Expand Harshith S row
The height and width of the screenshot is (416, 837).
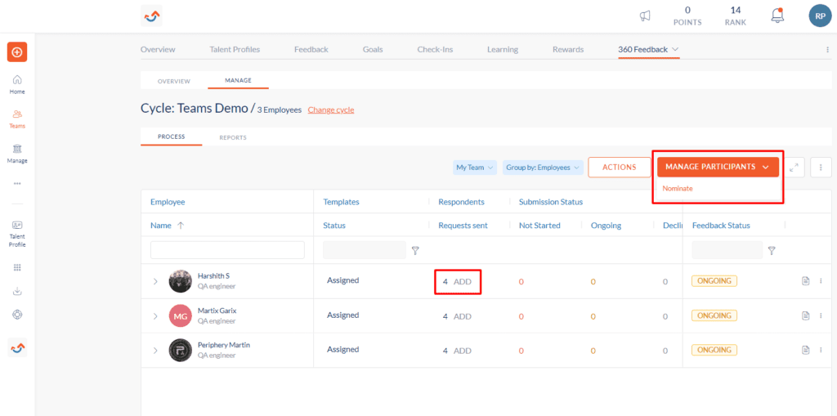point(155,281)
